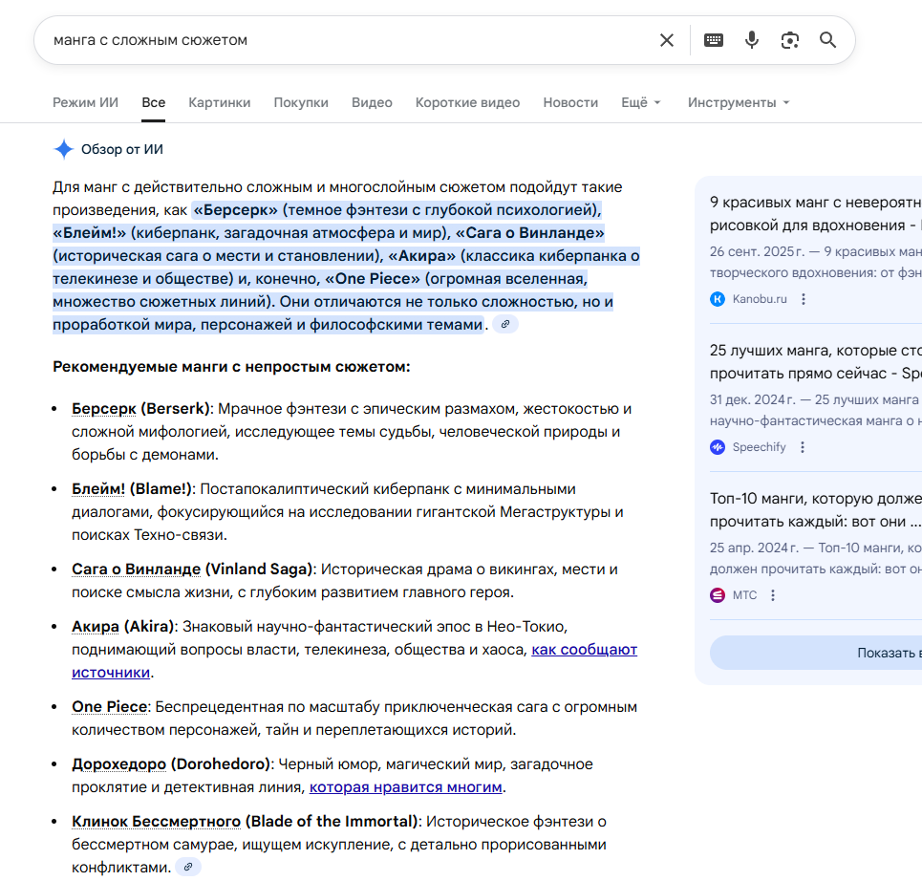922x881 pixels.
Task: Click the 'Показать' button in sources panel
Action: [816, 653]
